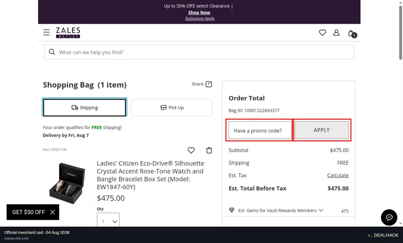Open the Exclusions Apply link
The height and width of the screenshot is (243, 403).
coord(200,18)
